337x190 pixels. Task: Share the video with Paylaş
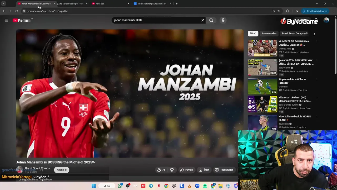pyautogui.click(x=186, y=170)
